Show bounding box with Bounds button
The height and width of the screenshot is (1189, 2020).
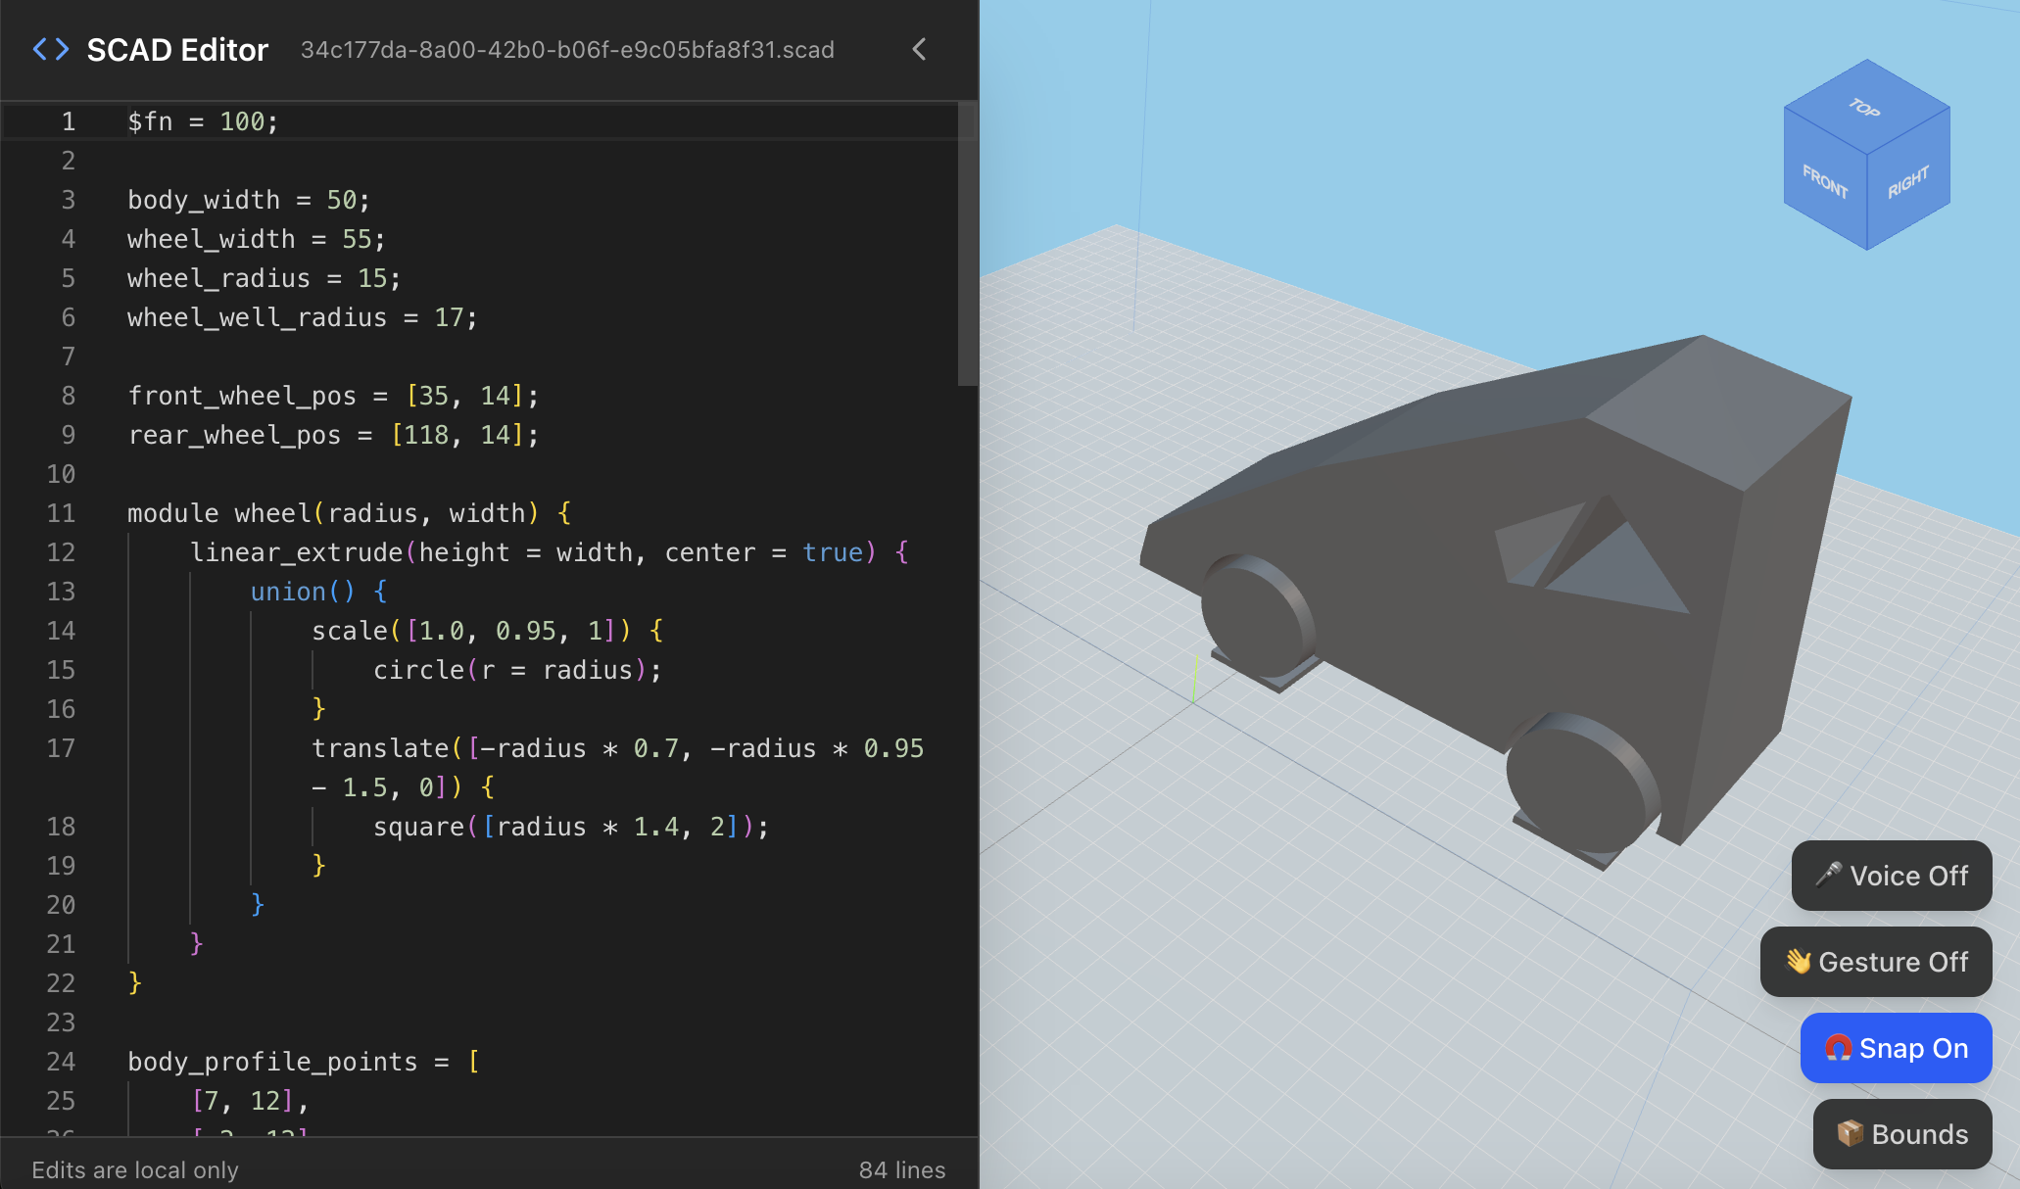[1902, 1134]
